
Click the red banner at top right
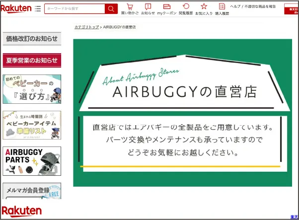(x=292, y=9)
